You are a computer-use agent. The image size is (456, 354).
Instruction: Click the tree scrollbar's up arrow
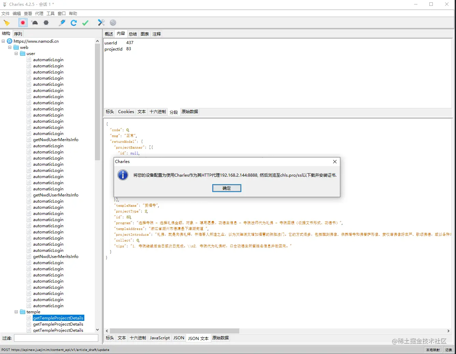[x=98, y=41]
